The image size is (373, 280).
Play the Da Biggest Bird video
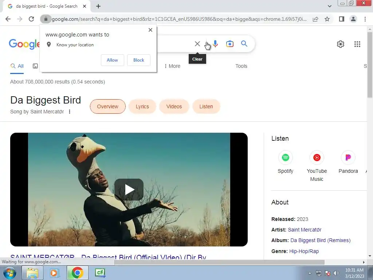point(129,190)
